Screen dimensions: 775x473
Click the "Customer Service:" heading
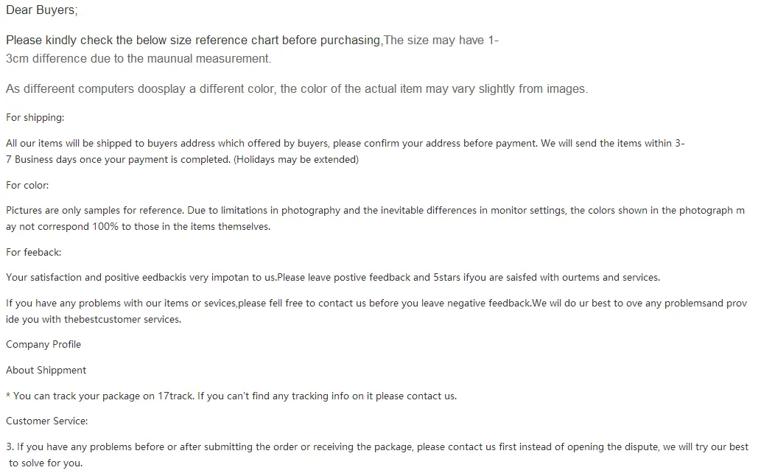click(47, 421)
